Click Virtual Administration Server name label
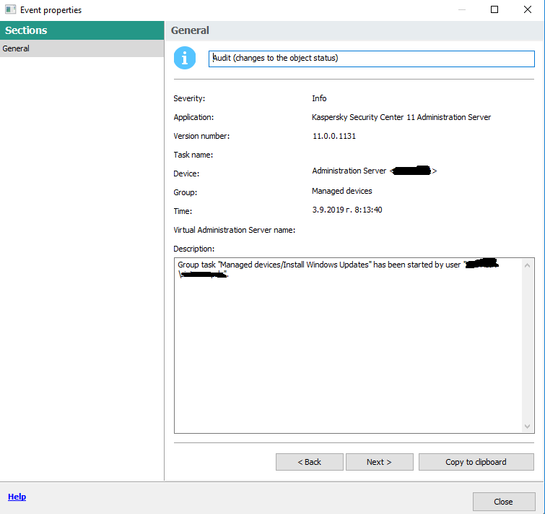This screenshot has width=545, height=514. (x=235, y=230)
